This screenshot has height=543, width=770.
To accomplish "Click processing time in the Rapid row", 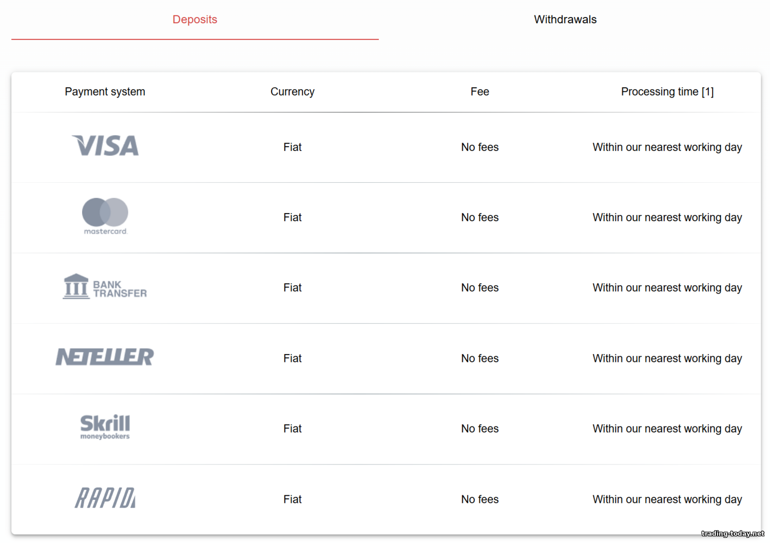I will pos(667,499).
